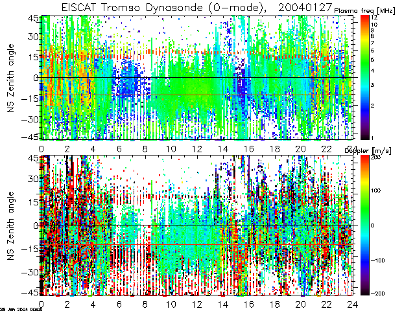Click hour '24' on bottom panel time axis

pos(353,305)
